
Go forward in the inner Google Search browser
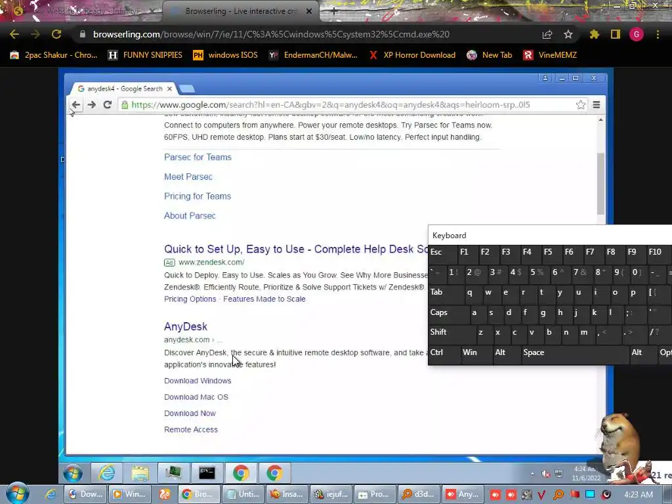coord(92,104)
